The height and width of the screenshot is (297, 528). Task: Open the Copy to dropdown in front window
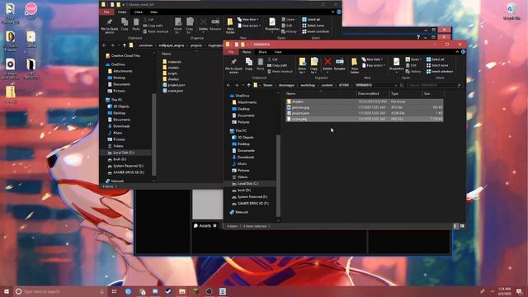[313, 65]
